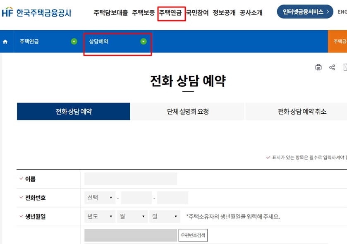
Task: Click the home icon in blue navigation bar
Action: coord(5,41)
